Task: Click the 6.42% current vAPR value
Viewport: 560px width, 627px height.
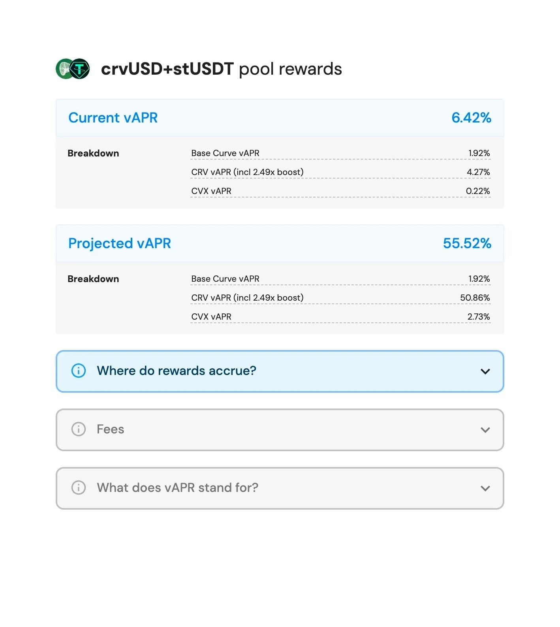Action: 472,118
